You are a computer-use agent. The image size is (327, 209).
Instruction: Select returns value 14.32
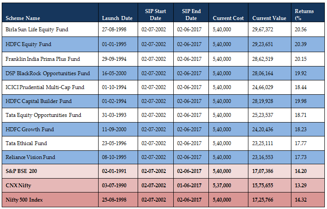click(x=301, y=199)
